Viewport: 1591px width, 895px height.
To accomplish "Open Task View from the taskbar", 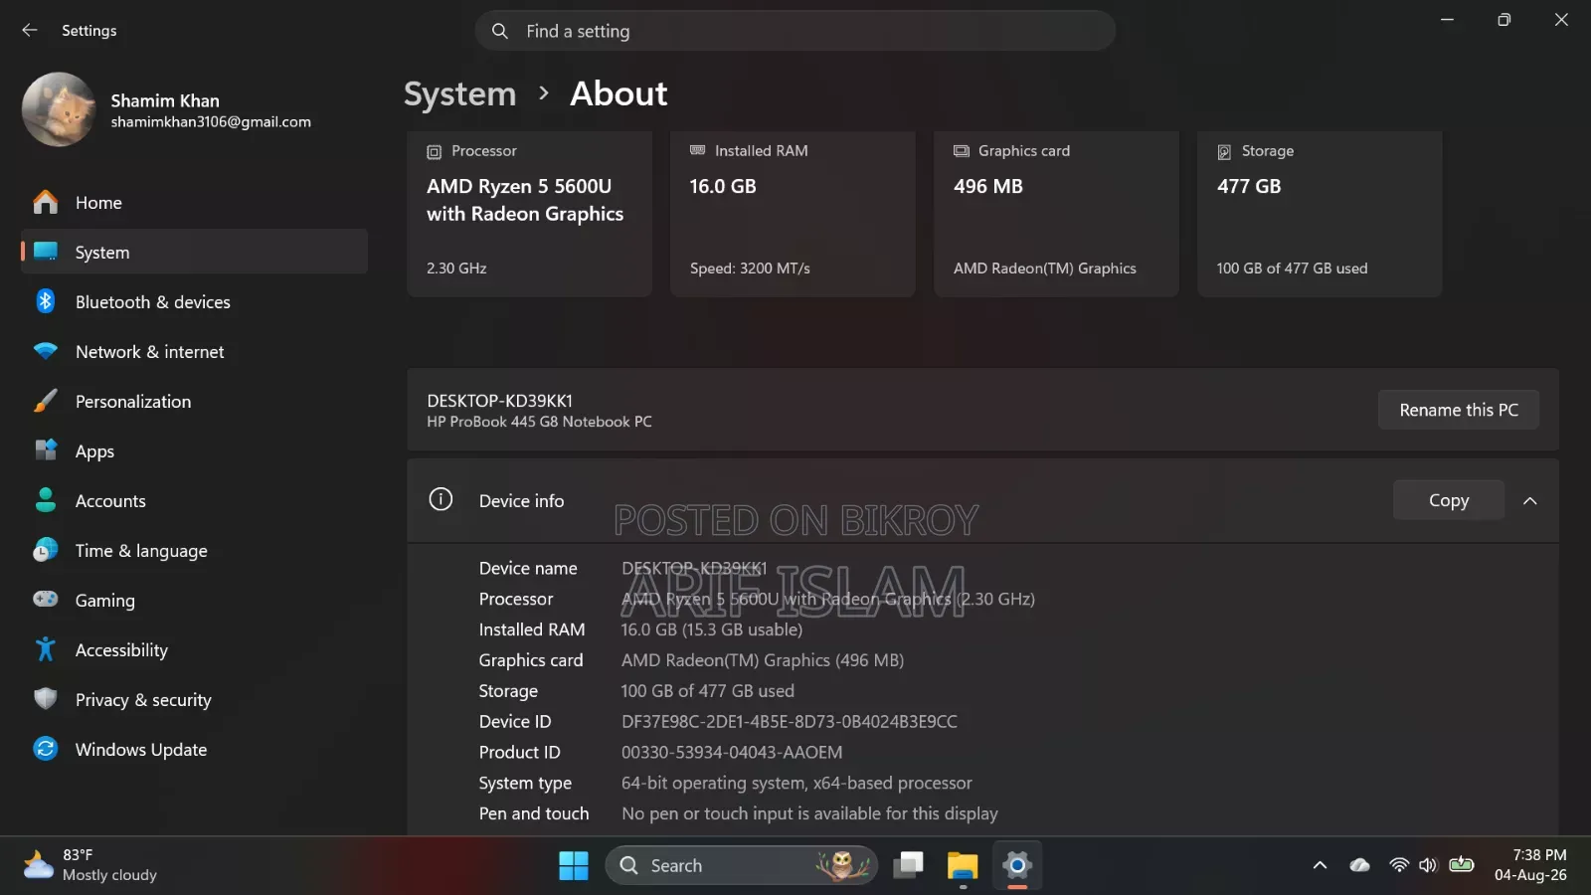I will click(909, 865).
